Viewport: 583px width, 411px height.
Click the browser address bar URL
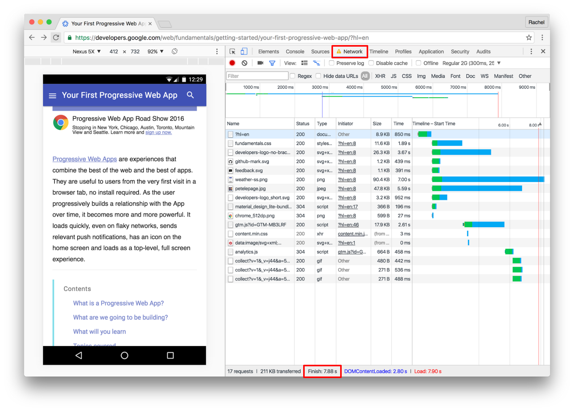222,38
